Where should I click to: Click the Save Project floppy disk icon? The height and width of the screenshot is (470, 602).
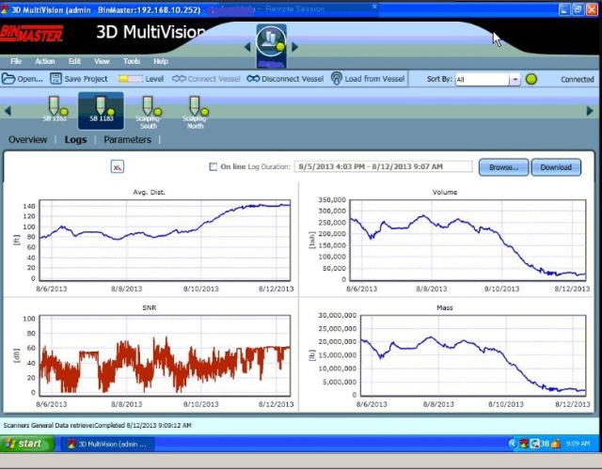tap(55, 79)
